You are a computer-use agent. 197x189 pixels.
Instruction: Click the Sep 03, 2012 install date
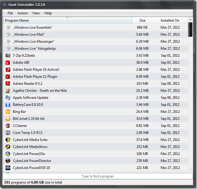pyautogui.click(x=170, y=63)
